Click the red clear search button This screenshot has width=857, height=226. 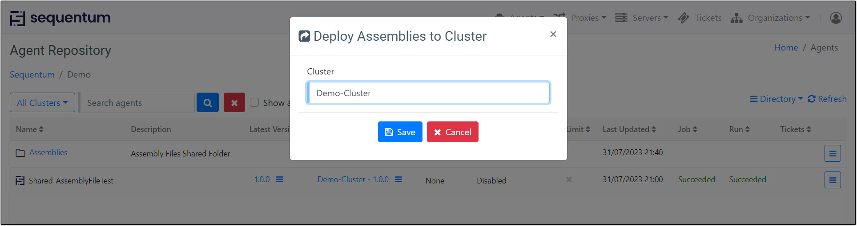[234, 103]
